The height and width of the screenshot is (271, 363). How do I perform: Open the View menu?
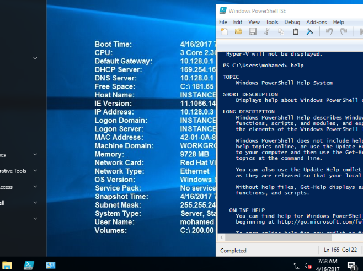(x=254, y=22)
